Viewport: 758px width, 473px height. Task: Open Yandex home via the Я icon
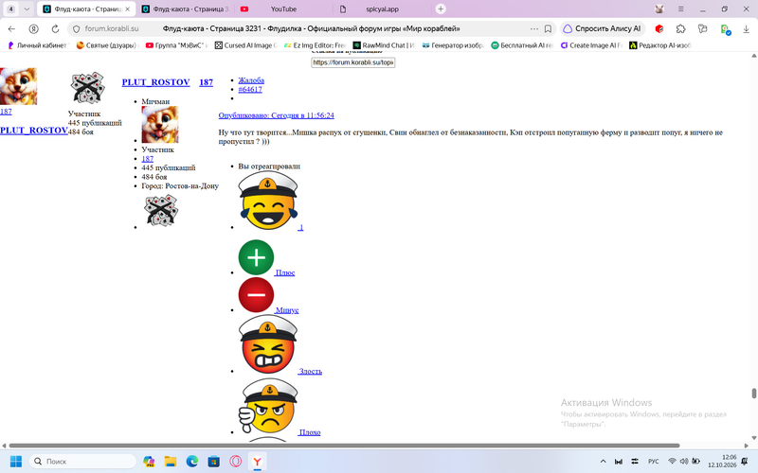click(x=33, y=29)
